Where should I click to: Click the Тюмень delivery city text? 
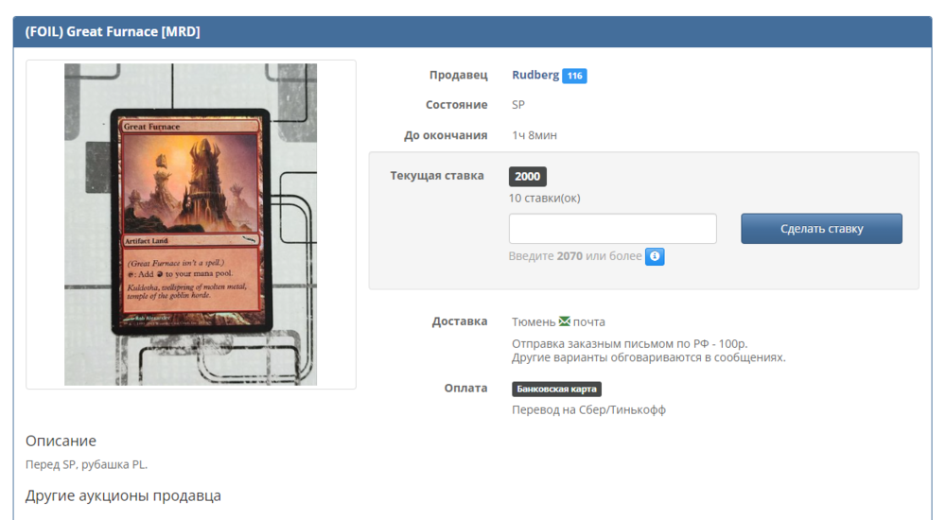pos(534,321)
